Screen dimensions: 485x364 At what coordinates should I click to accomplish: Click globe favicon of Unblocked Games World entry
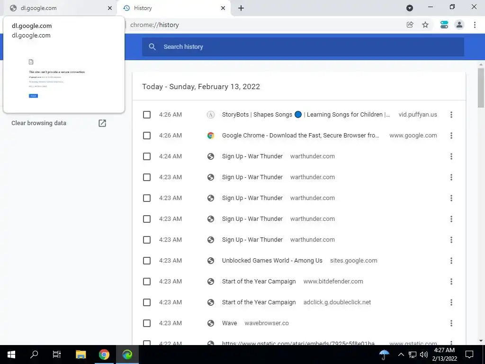[x=211, y=261]
